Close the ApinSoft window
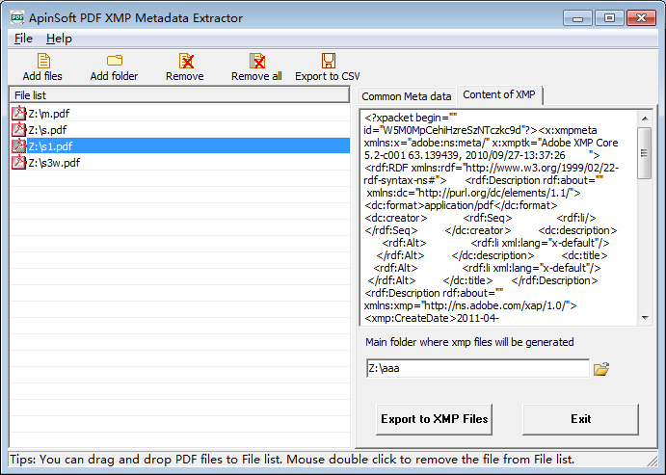Screen dimensions: 666x475 [641, 18]
